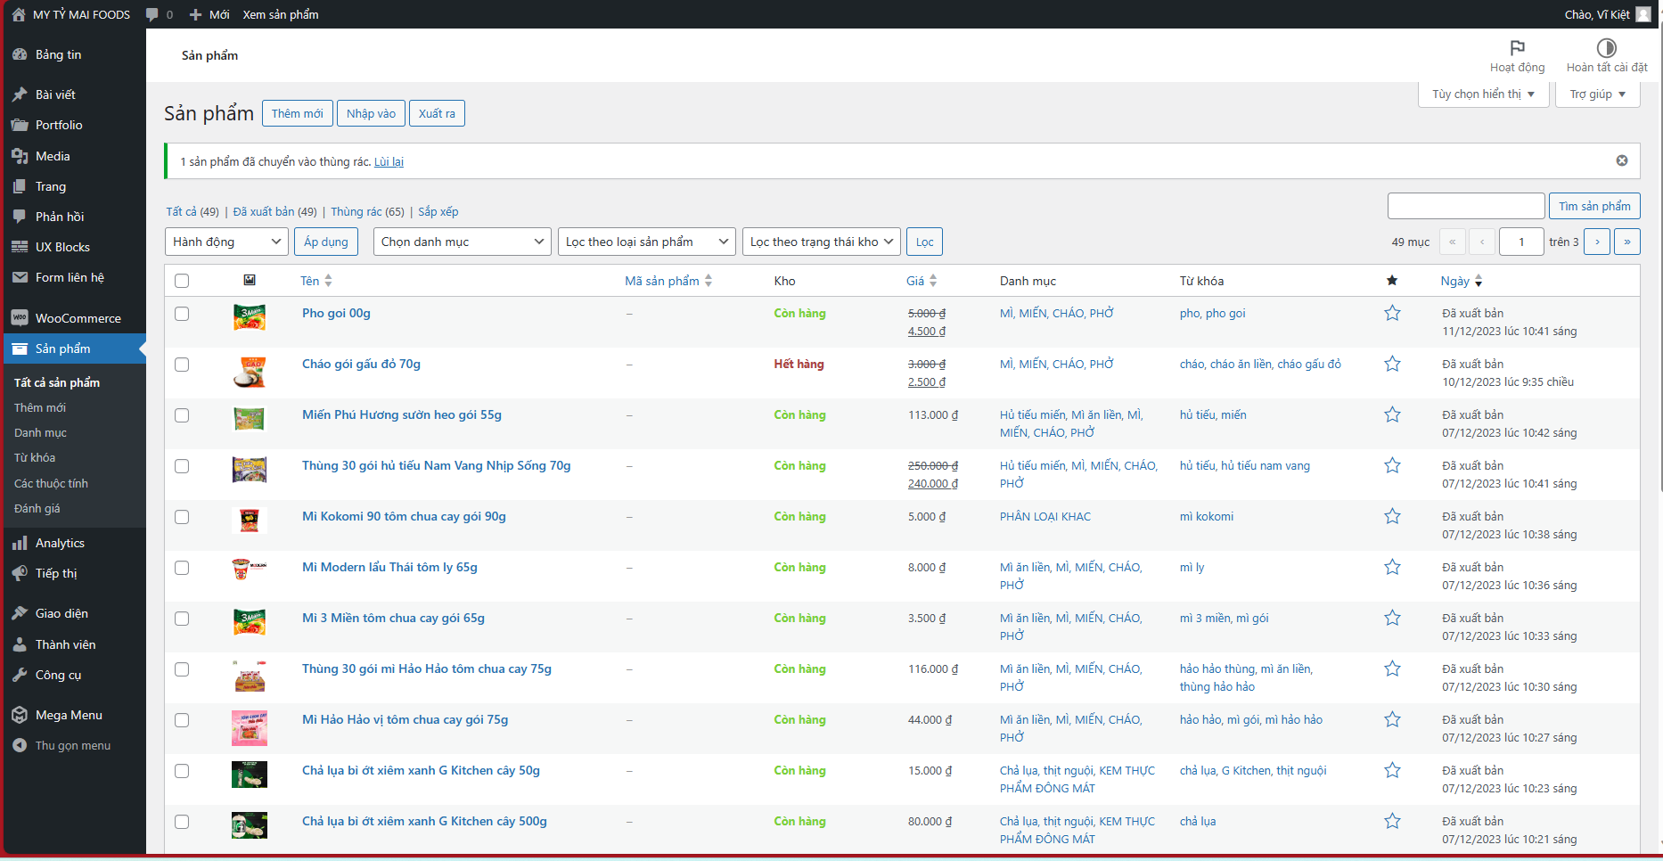Open the Hoàn tất cài đặt circle icon
The height and width of the screenshot is (861, 1663).
tap(1607, 47)
